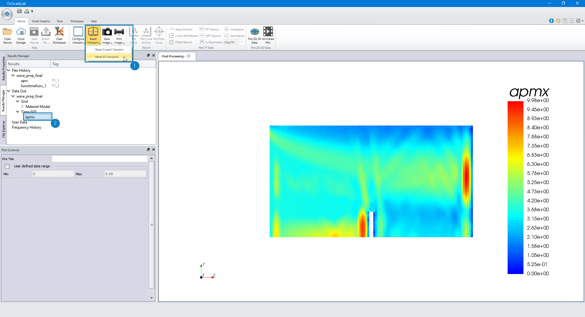Close the Results Manager panel

coord(154,55)
